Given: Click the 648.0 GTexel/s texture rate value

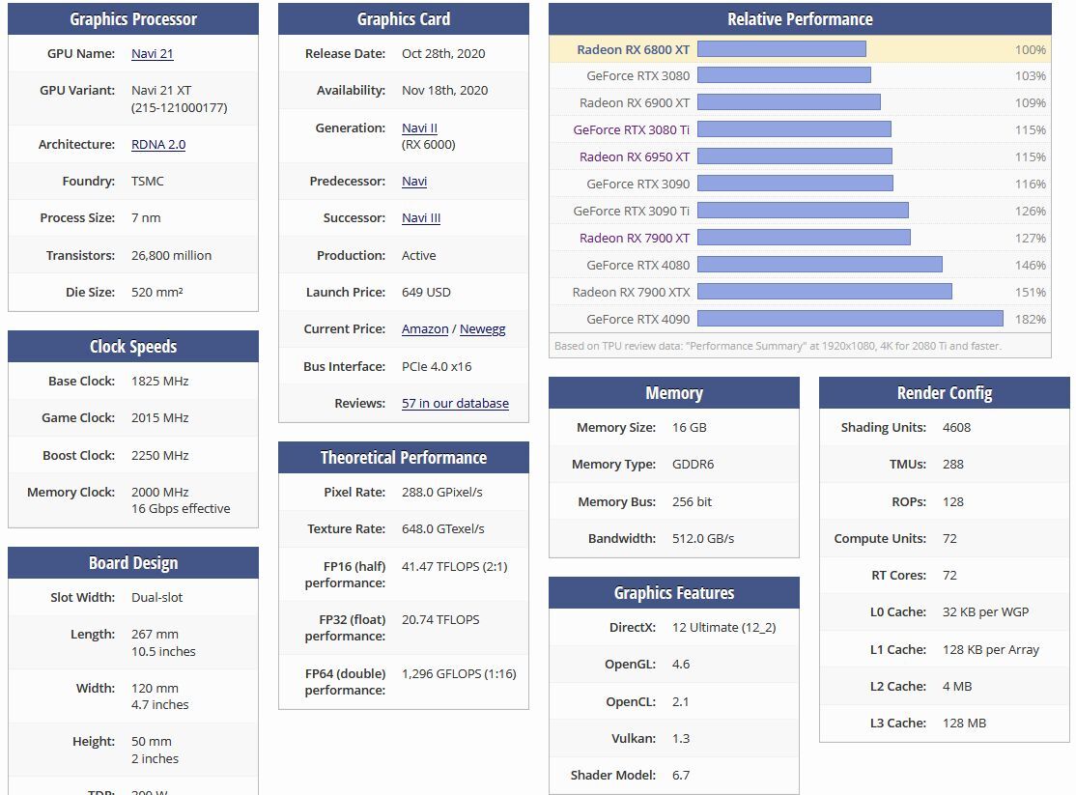Looking at the screenshot, I should pyautogui.click(x=443, y=528).
